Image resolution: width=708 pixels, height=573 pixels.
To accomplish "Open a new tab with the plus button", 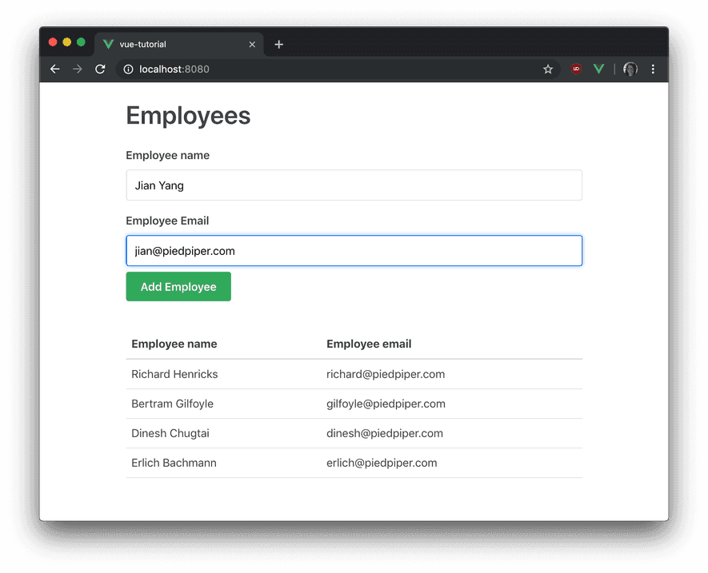I will 278,44.
